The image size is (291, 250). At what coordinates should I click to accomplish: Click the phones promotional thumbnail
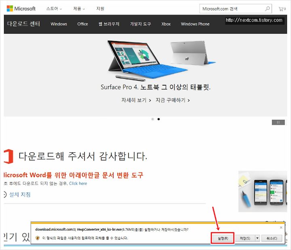pos(263,191)
